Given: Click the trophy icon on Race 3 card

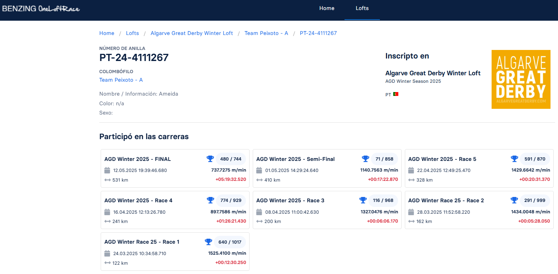Looking at the screenshot, I should (x=363, y=200).
